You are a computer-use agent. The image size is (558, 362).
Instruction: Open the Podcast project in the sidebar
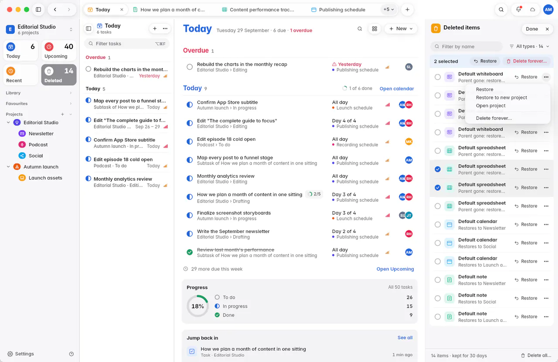[38, 145]
